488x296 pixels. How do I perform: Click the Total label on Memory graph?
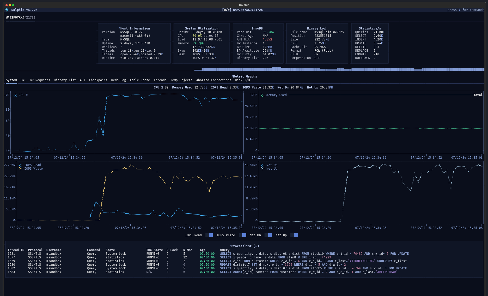click(478, 95)
